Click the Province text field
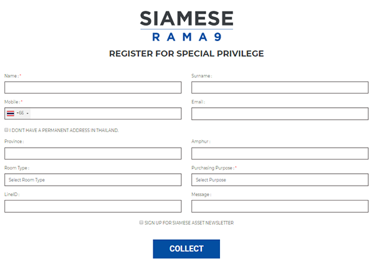374x261 pixels. point(93,153)
